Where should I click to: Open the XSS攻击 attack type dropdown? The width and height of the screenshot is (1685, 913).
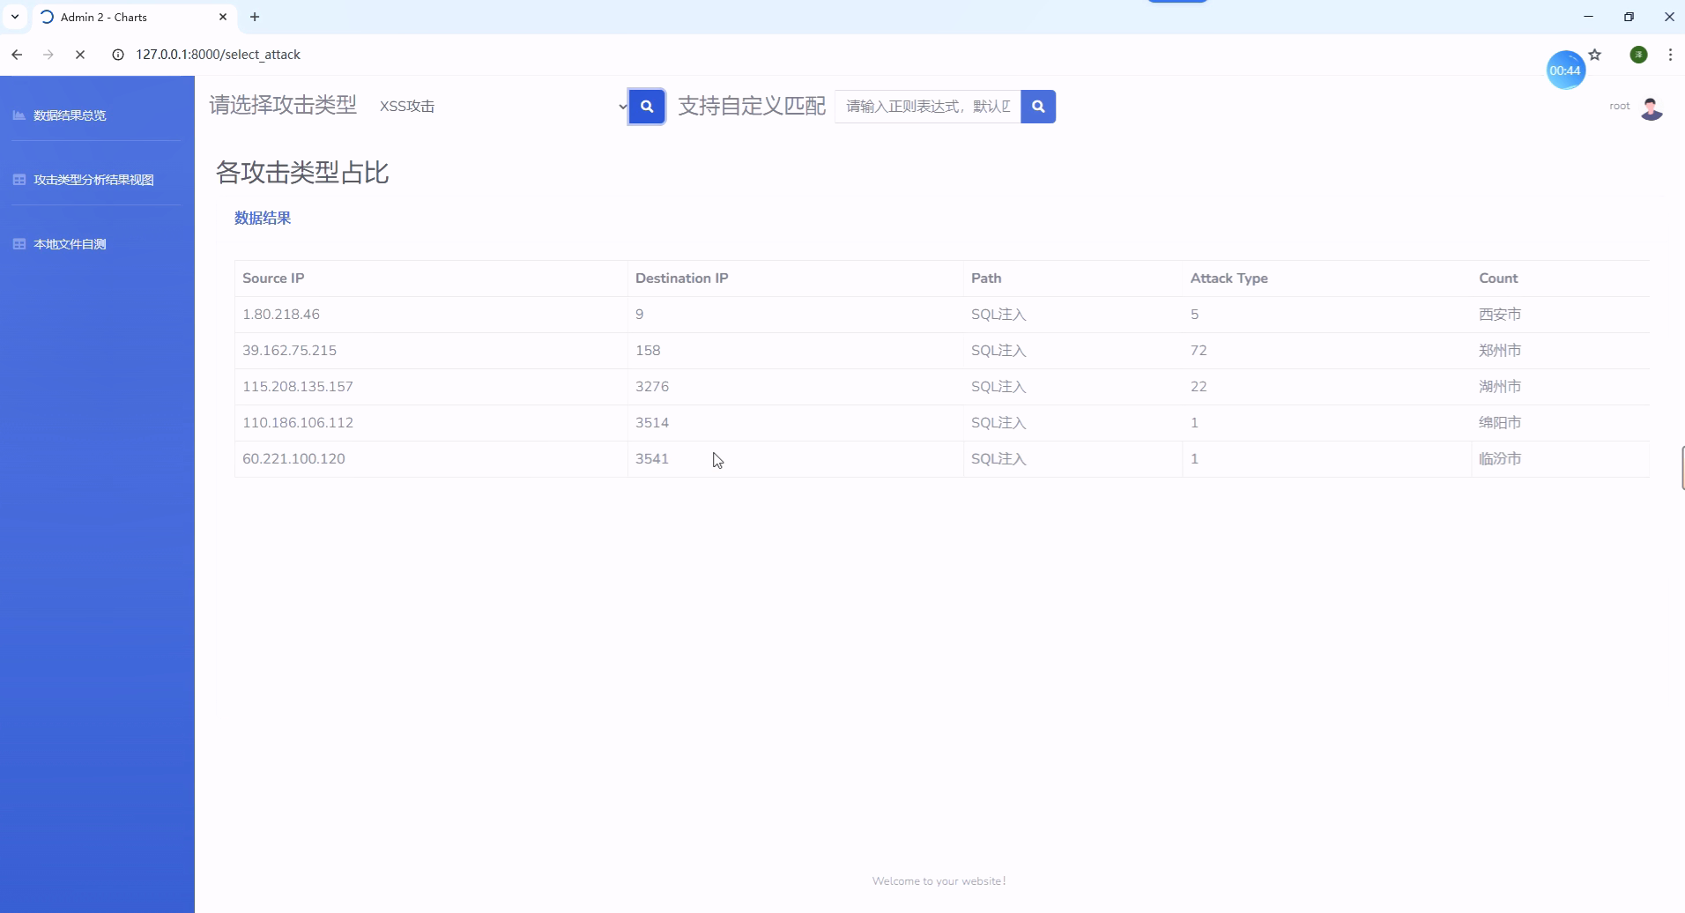point(501,107)
